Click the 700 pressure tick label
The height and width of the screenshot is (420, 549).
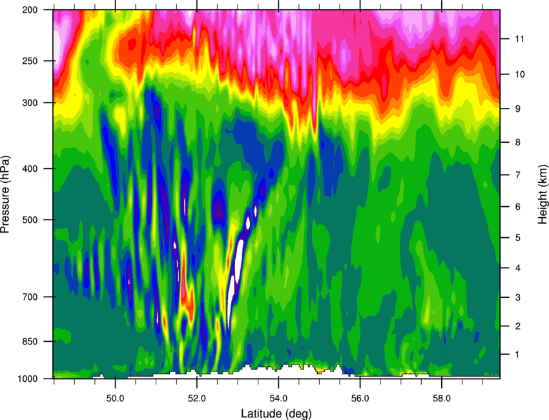(x=30, y=297)
